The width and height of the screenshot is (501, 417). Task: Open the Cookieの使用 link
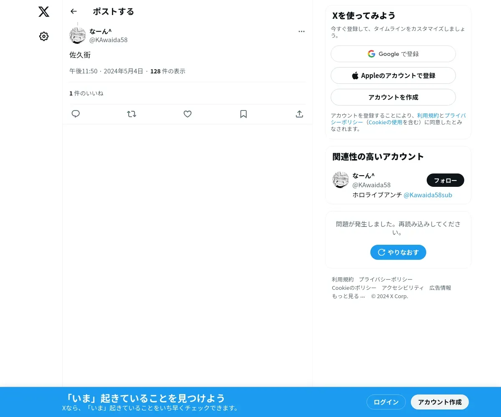tap(385, 122)
